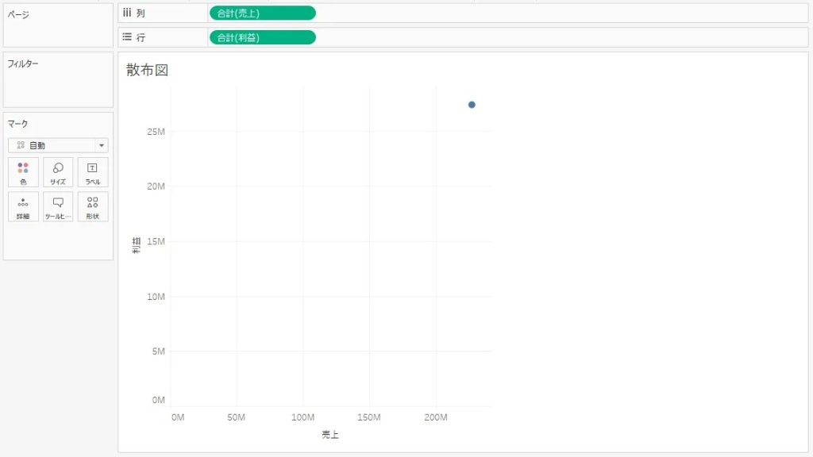Click the 売上 x-axis title
The image size is (813, 457).
coord(330,435)
